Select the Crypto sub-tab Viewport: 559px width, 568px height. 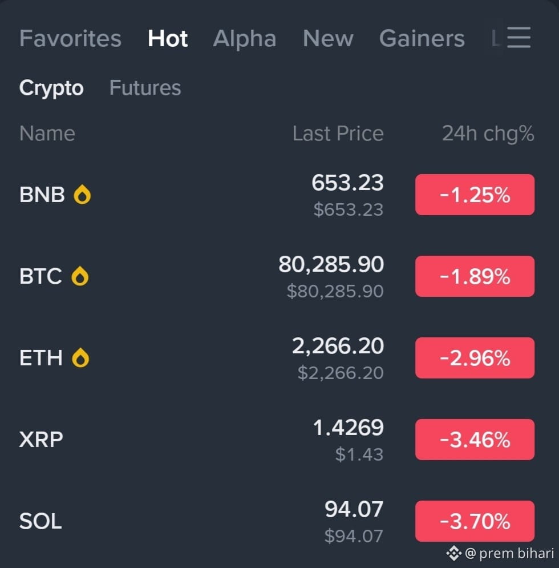[51, 88]
